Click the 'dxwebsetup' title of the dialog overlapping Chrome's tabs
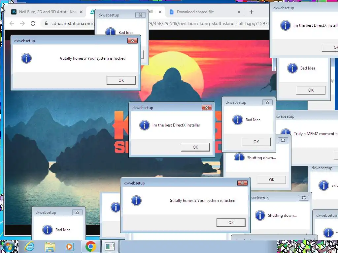 pos(109,15)
